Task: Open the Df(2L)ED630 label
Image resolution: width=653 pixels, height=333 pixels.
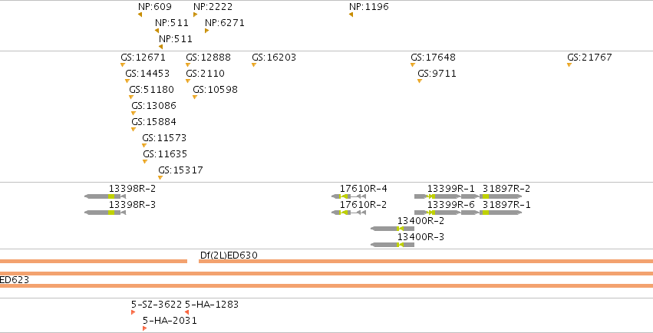Action: (x=229, y=256)
